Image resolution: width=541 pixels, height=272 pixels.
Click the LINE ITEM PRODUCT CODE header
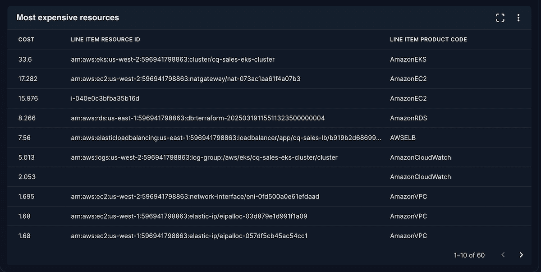[428, 40]
